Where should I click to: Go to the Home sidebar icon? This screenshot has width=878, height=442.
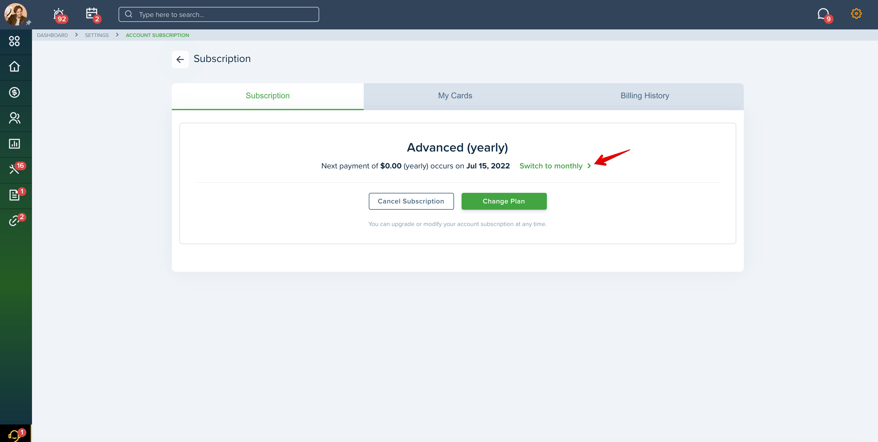click(14, 66)
